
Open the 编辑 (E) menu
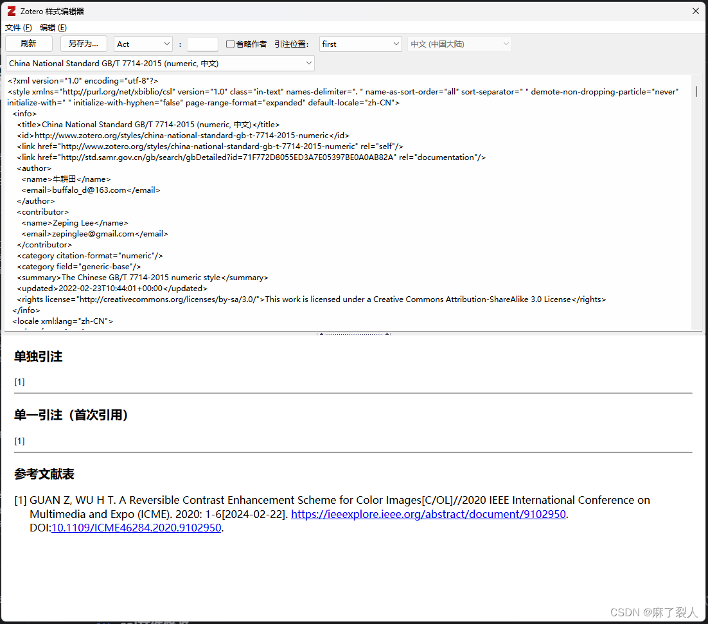[x=53, y=28]
